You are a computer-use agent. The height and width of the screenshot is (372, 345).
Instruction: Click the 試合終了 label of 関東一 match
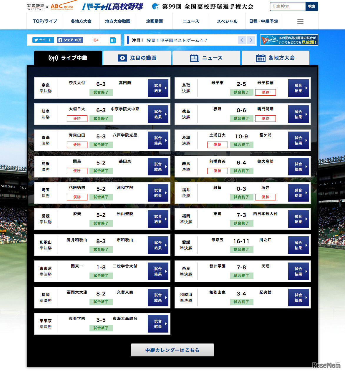tap(101, 275)
